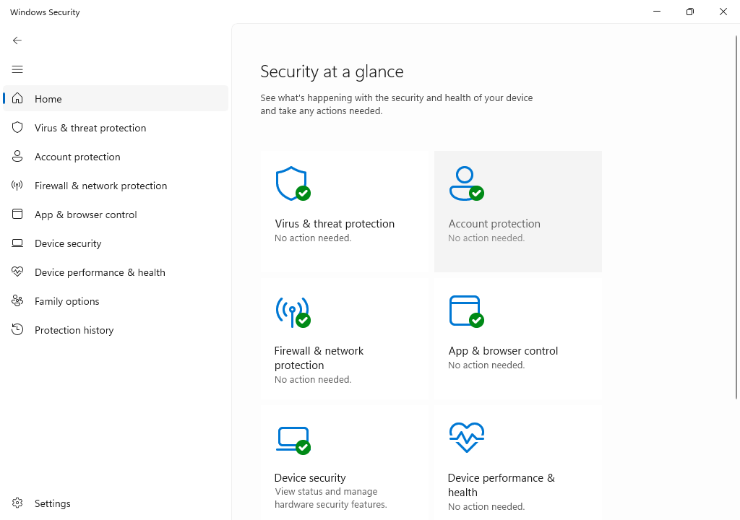Image resolution: width=740 pixels, height=520 pixels.
Task: Open Device security sidebar entry
Action: point(68,243)
